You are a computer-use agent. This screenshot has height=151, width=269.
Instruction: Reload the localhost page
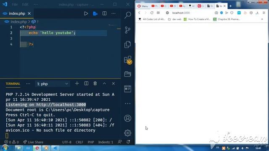point(152,13)
